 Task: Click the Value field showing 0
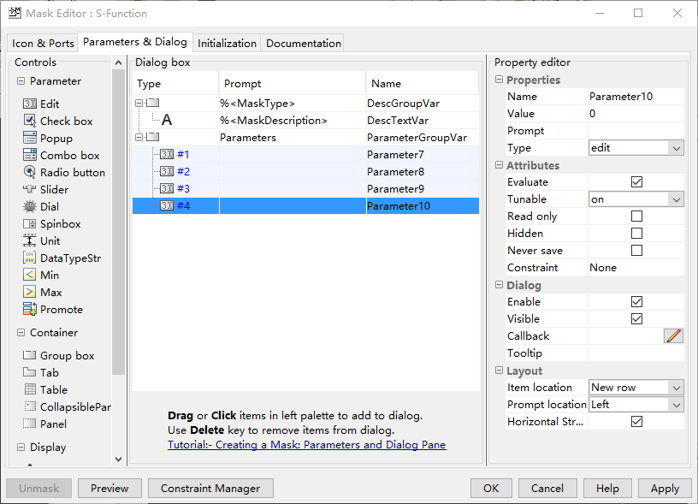tap(636, 114)
